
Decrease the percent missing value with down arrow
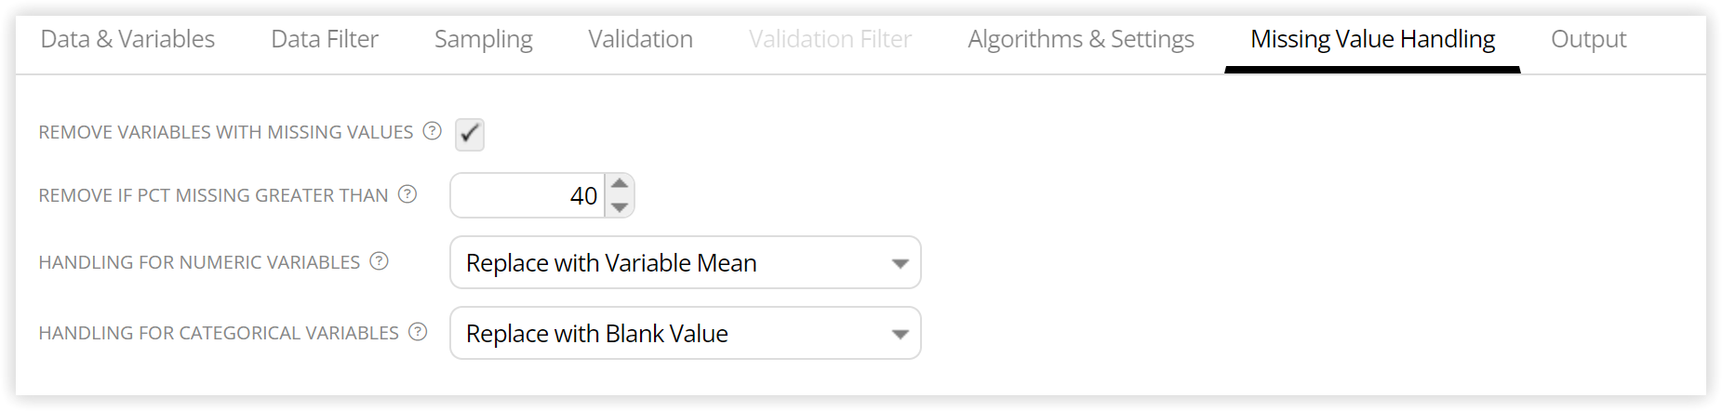coord(620,206)
